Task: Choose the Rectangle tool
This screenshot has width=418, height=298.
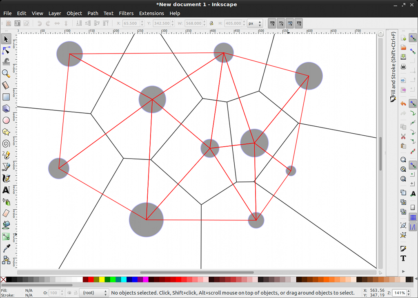Action: (x=6, y=97)
